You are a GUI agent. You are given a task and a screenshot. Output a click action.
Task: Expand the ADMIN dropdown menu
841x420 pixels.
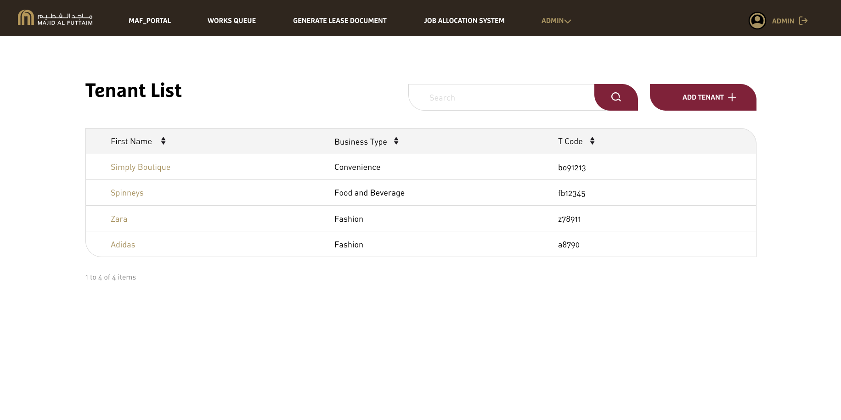556,21
